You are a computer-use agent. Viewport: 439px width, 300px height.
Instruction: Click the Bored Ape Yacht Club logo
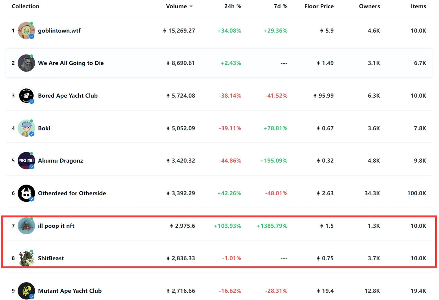click(26, 96)
